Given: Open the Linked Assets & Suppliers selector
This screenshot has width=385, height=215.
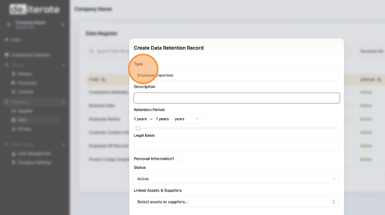Looking at the screenshot, I should [236, 202].
